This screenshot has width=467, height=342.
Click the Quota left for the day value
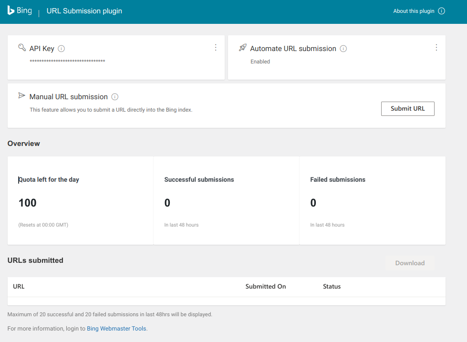pos(27,203)
